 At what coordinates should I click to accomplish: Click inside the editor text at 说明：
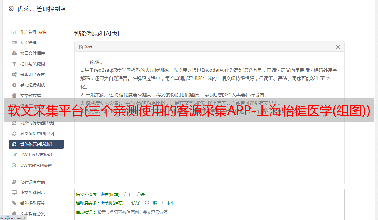97,62
